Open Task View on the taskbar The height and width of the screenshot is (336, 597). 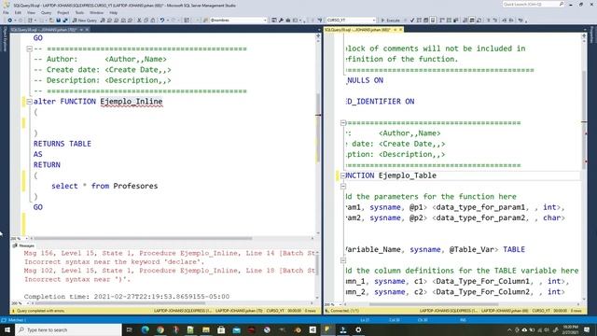click(129, 329)
